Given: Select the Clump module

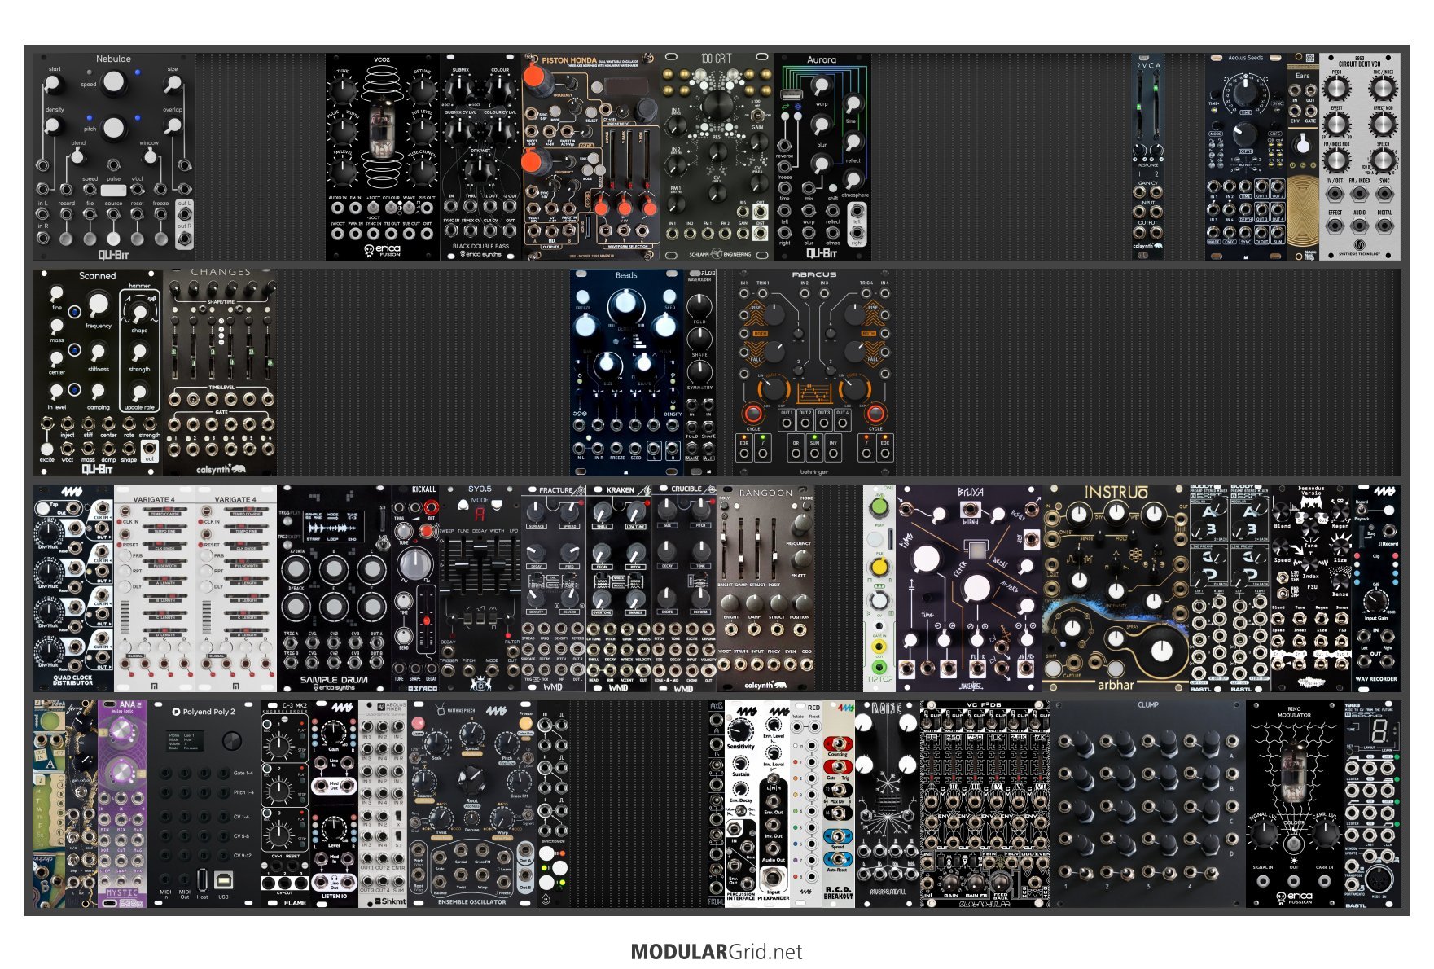Looking at the screenshot, I should coord(1148,804).
